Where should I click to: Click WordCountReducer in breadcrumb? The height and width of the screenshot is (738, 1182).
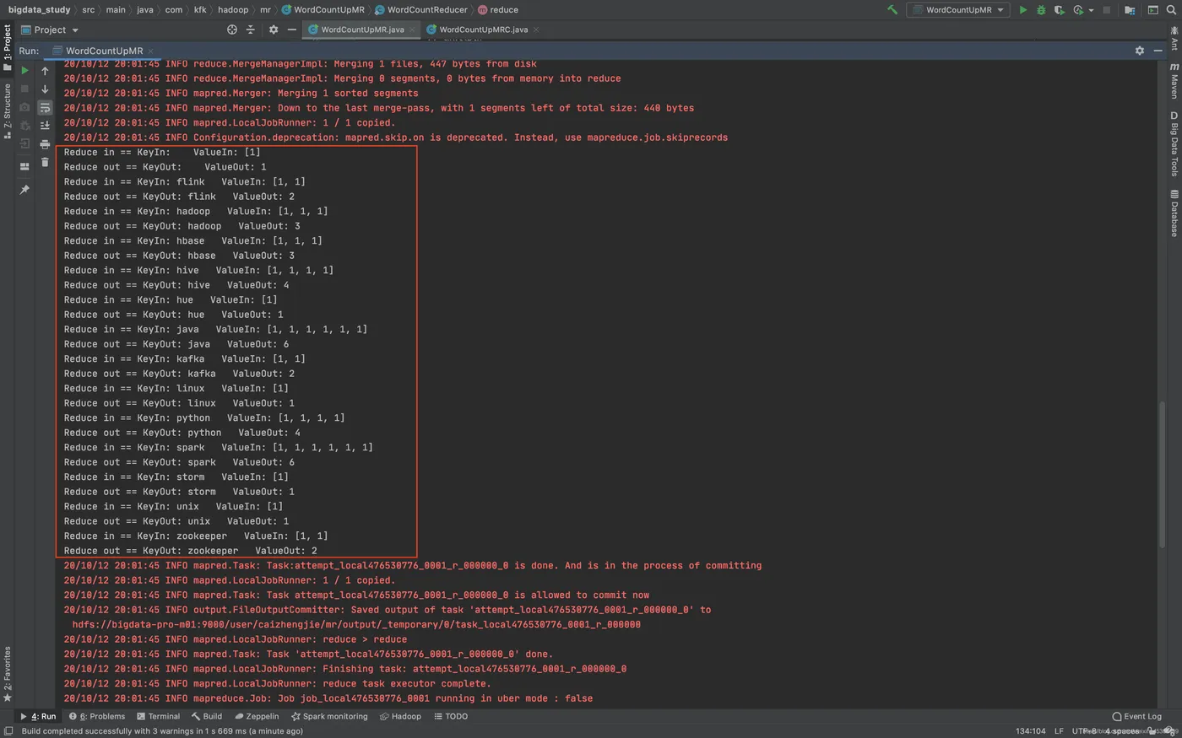click(x=420, y=10)
